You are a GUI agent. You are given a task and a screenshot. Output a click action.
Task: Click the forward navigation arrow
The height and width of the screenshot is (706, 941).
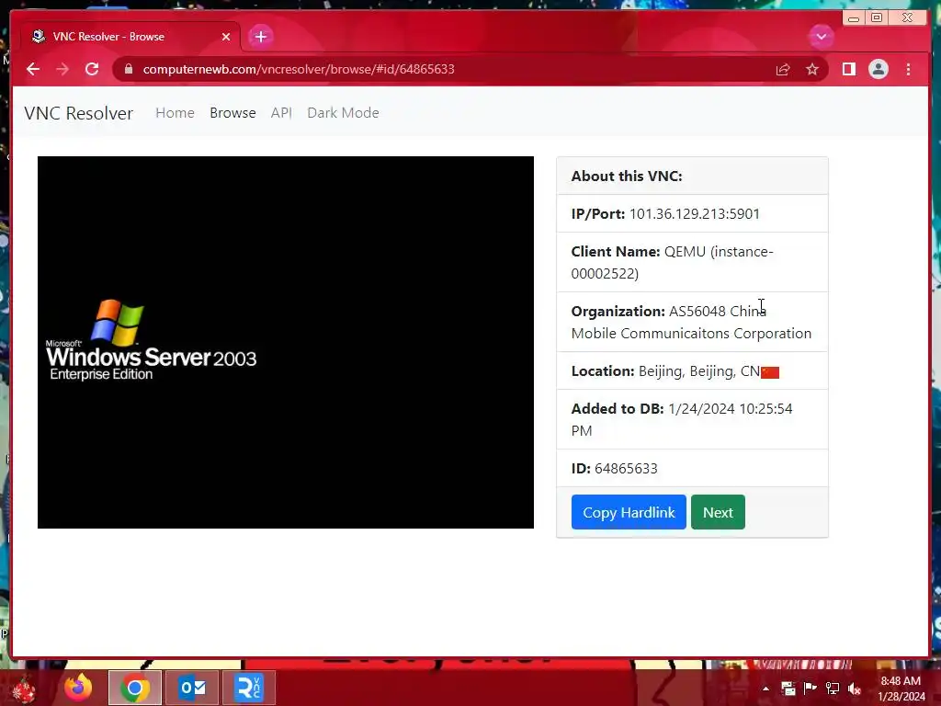[x=62, y=69]
